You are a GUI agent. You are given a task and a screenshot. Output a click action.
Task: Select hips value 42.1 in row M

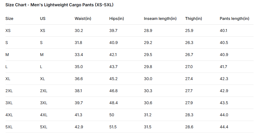[x=113, y=55]
